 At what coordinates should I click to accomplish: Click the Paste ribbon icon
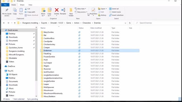[21, 11]
